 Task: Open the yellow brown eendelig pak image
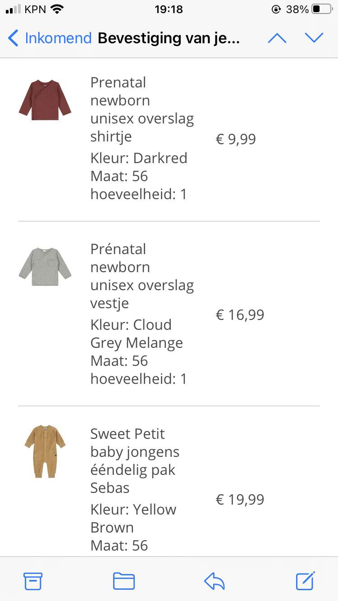(x=45, y=451)
